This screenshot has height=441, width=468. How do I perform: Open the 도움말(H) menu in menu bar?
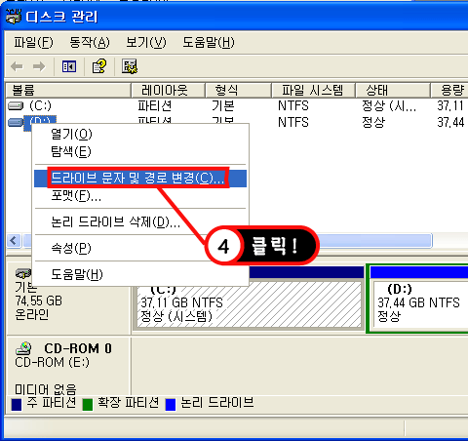click(x=209, y=42)
